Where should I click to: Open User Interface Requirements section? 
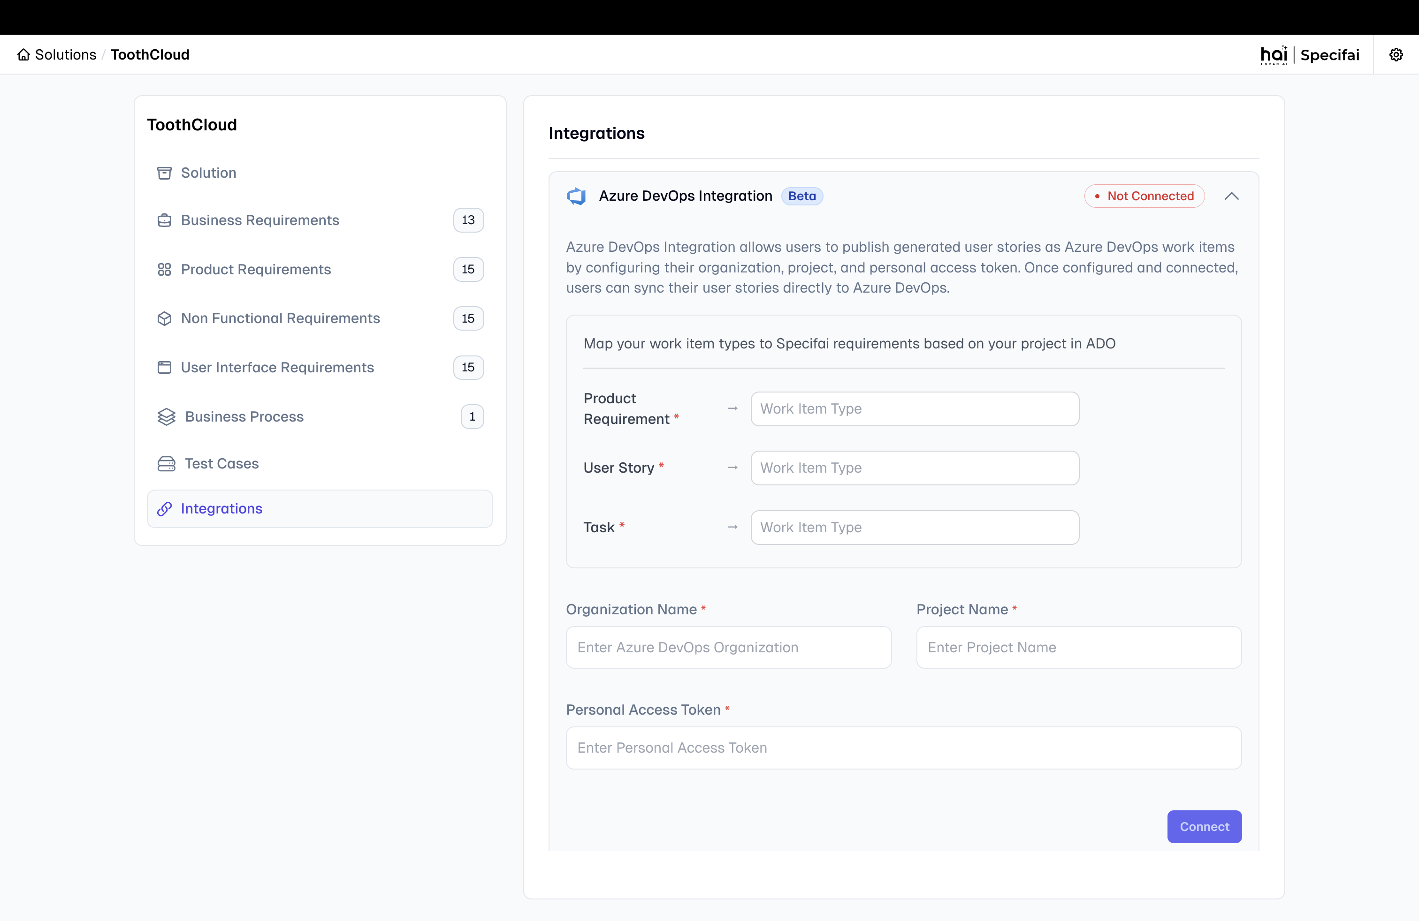point(320,368)
